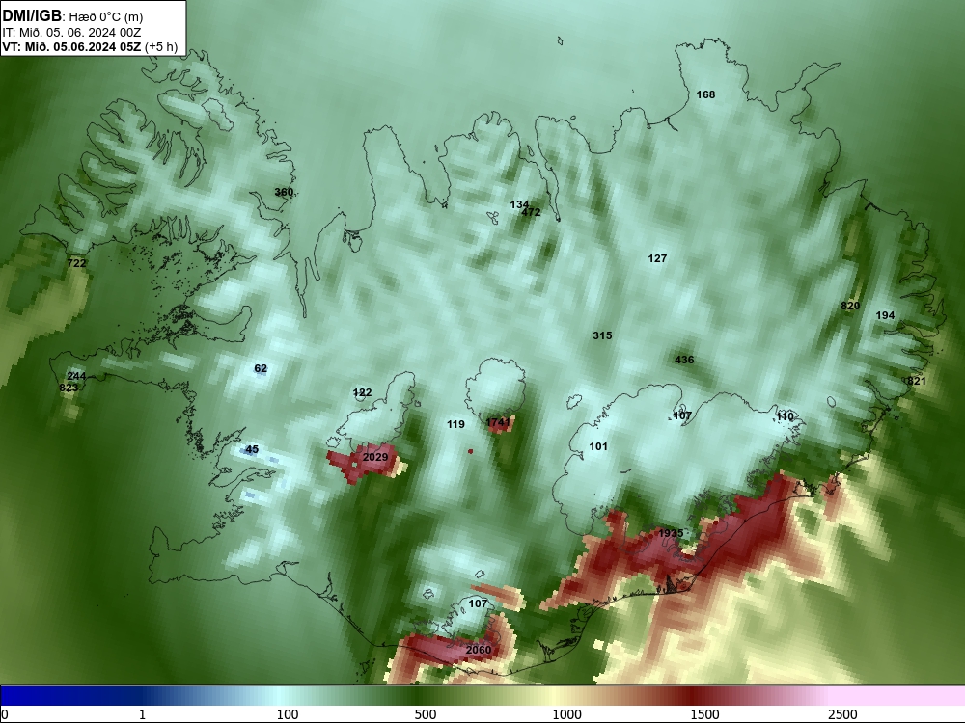The height and width of the screenshot is (723, 965).
Task: Click the station value 315
Action: [602, 335]
